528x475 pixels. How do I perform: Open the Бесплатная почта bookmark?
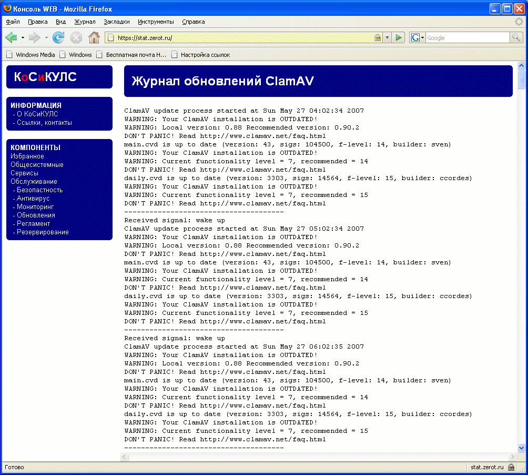[131, 55]
